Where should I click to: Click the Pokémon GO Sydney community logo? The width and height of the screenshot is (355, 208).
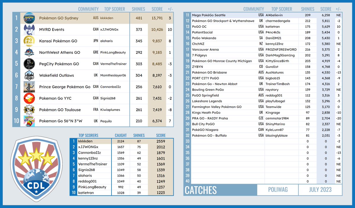pyautogui.click(x=29, y=18)
